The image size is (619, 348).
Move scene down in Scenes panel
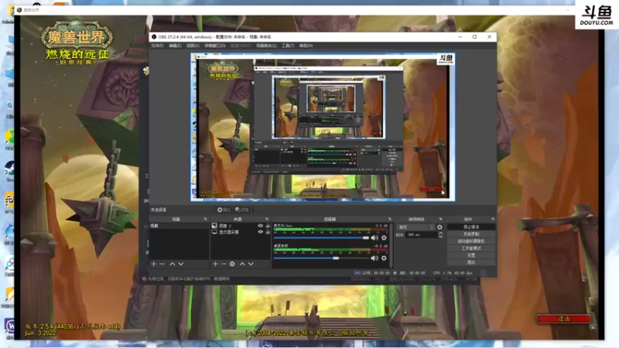(x=181, y=264)
